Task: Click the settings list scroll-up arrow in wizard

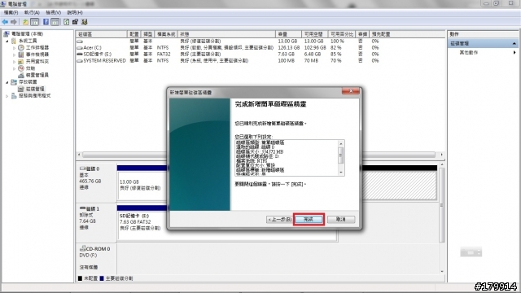Action: point(340,143)
